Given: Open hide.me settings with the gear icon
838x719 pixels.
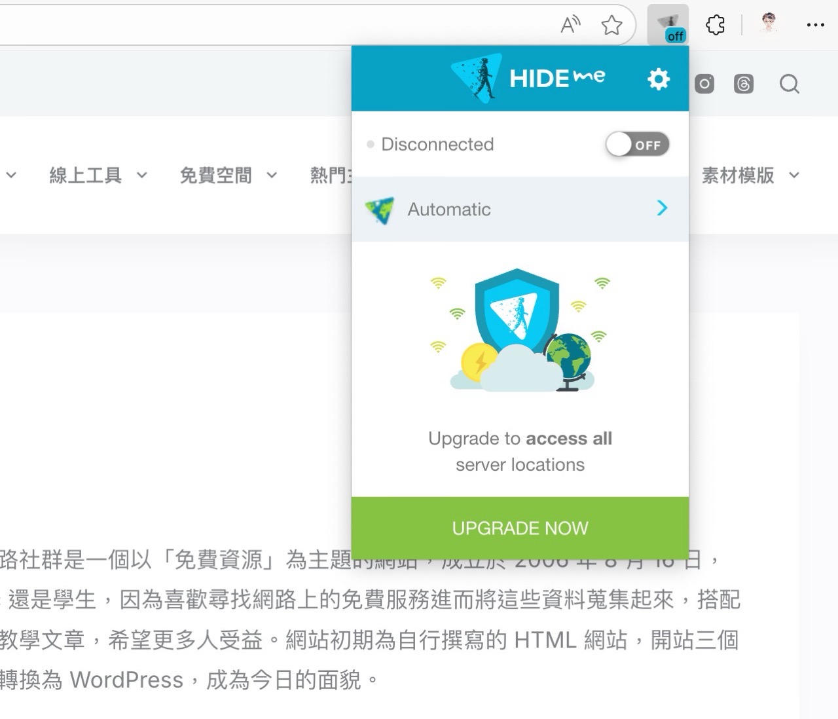Looking at the screenshot, I should coord(658,79).
